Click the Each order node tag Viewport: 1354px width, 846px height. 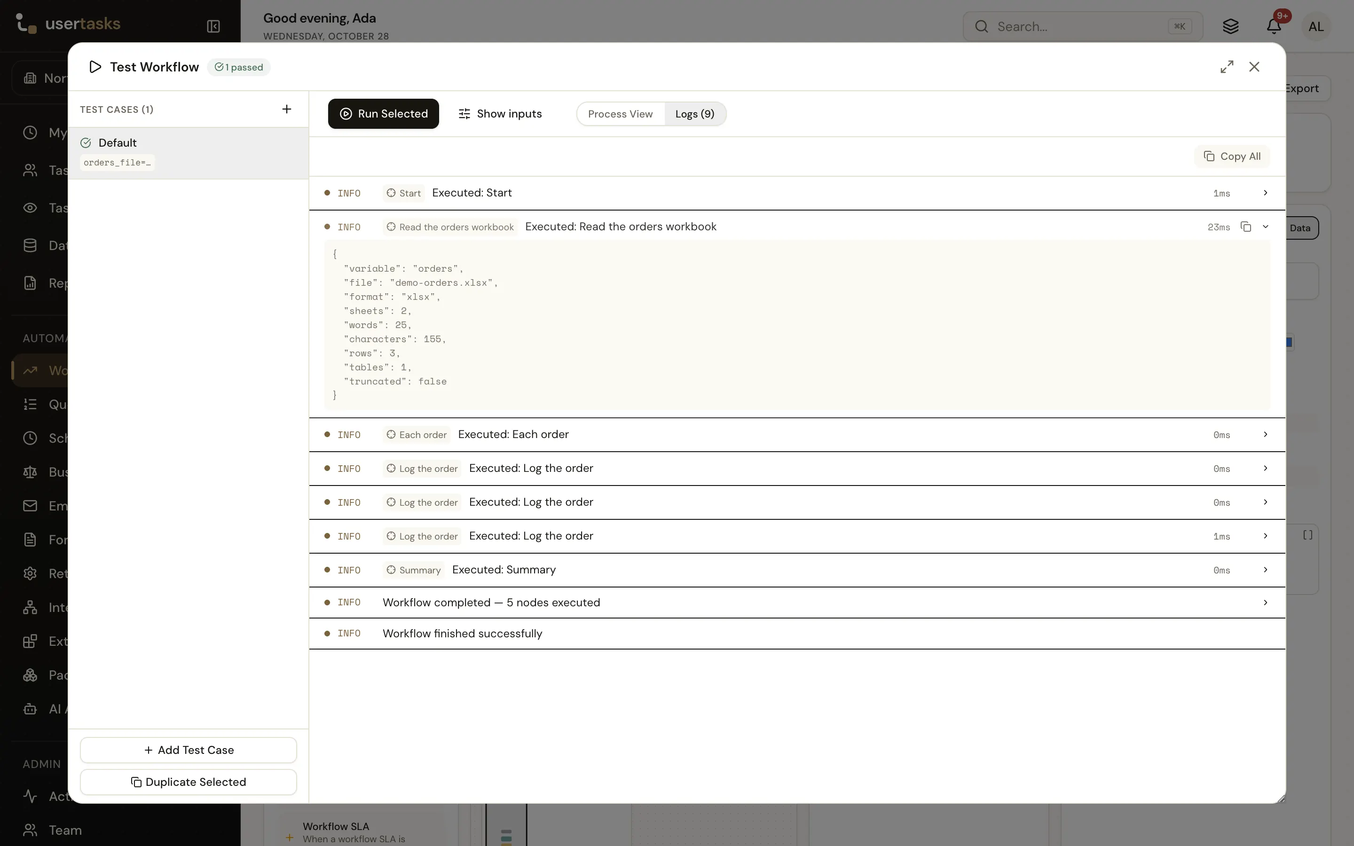tap(416, 435)
